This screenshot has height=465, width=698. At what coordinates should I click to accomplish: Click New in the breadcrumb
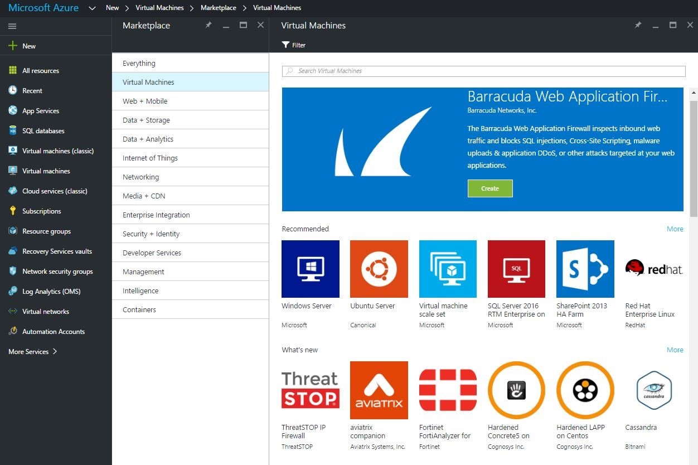[x=112, y=8]
